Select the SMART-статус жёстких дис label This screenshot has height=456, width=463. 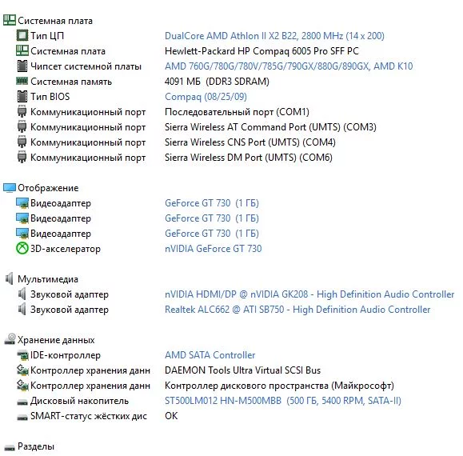coord(89,416)
